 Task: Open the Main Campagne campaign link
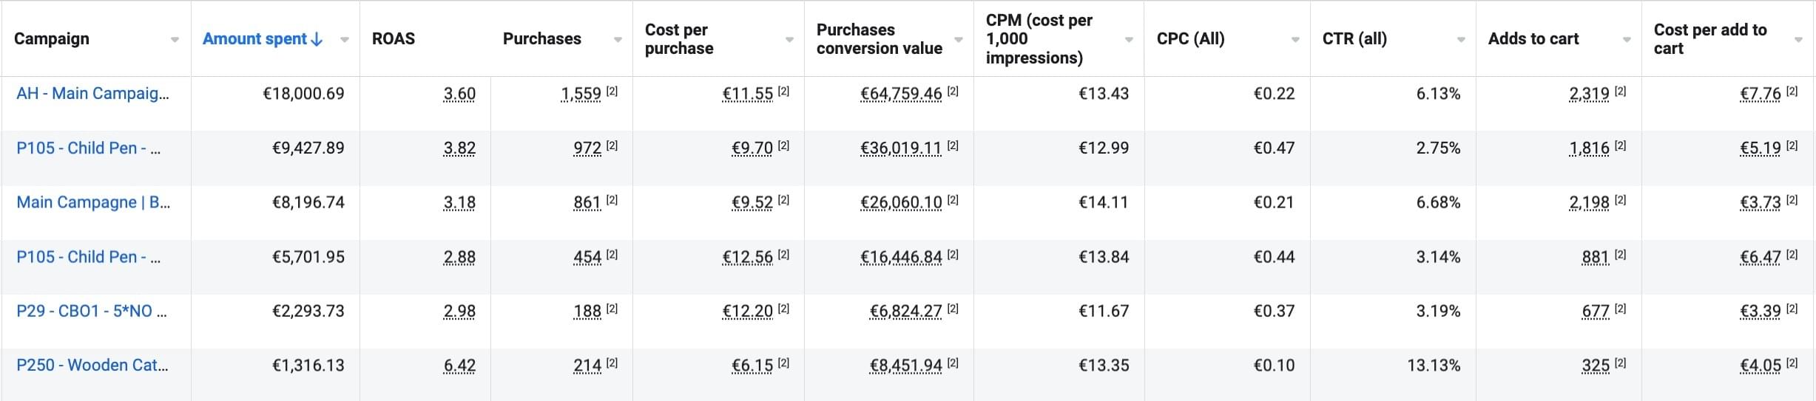pos(93,202)
